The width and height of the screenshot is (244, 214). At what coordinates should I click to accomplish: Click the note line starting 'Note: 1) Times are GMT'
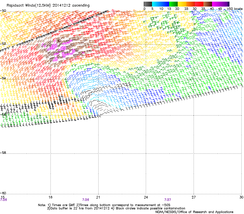click(104, 205)
